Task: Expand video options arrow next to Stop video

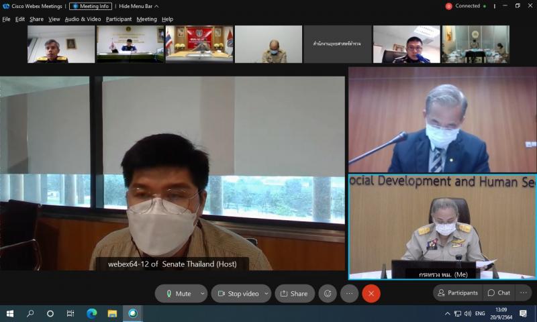Action: (x=266, y=294)
